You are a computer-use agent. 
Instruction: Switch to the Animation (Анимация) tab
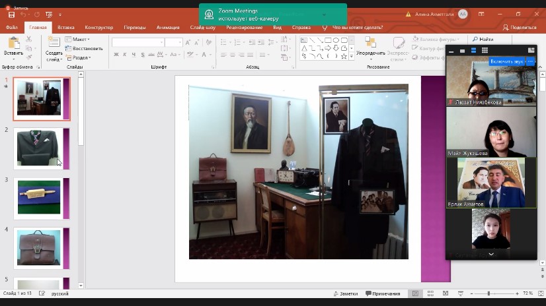click(x=168, y=28)
